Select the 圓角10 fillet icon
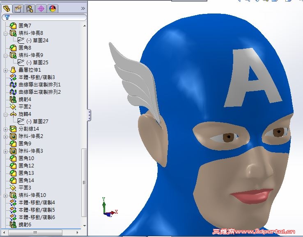The width and height of the screenshot is (303, 237). coord(13,158)
